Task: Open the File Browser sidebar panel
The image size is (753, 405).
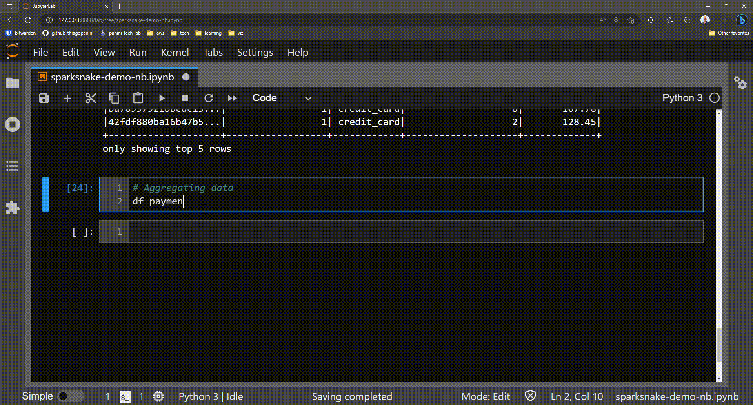Action: [x=13, y=83]
